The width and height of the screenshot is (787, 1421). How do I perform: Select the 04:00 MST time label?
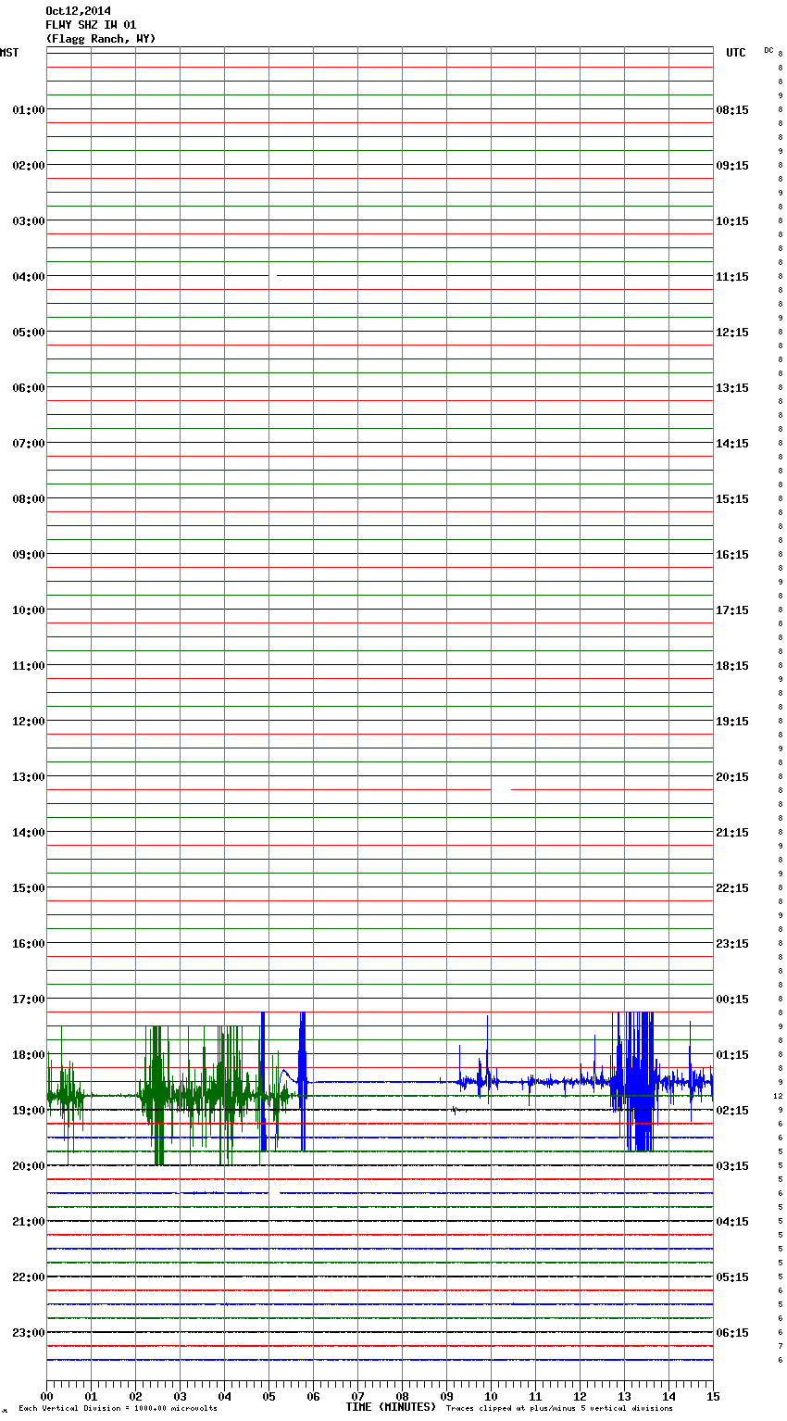[29, 277]
